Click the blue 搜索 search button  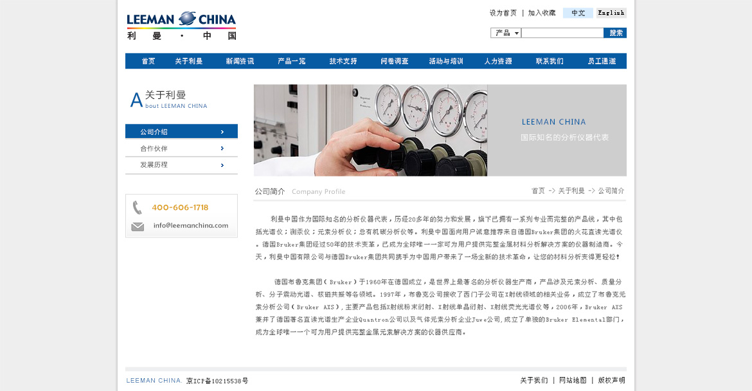coord(615,33)
